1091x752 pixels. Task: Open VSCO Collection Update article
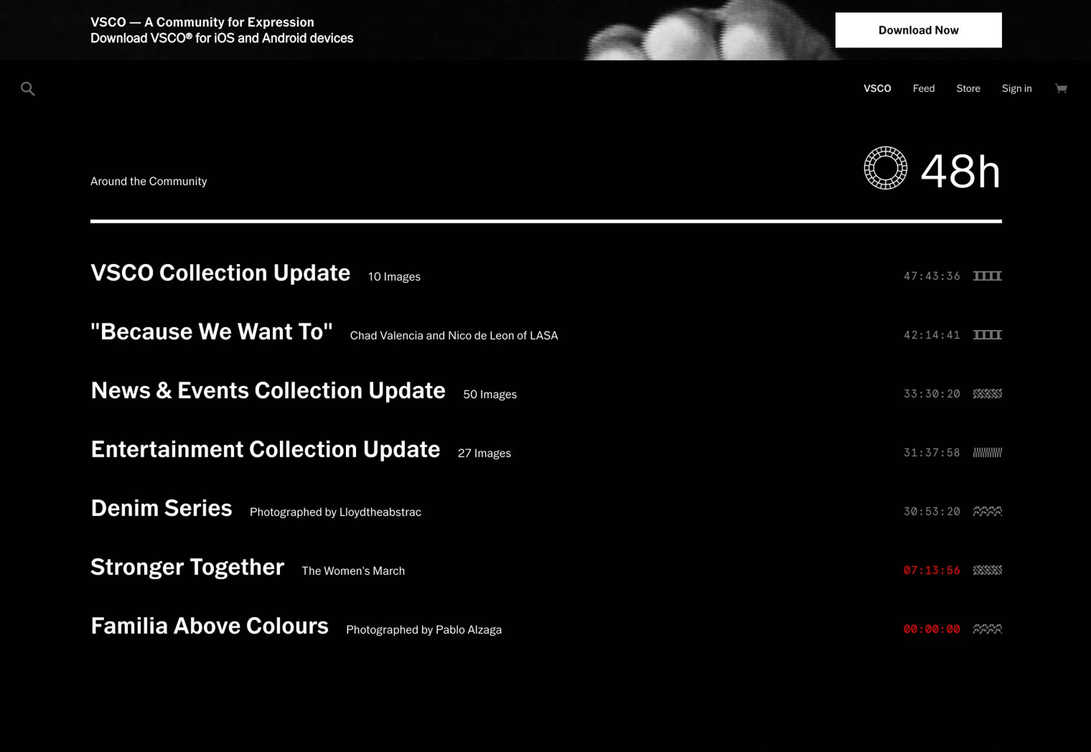tap(220, 273)
